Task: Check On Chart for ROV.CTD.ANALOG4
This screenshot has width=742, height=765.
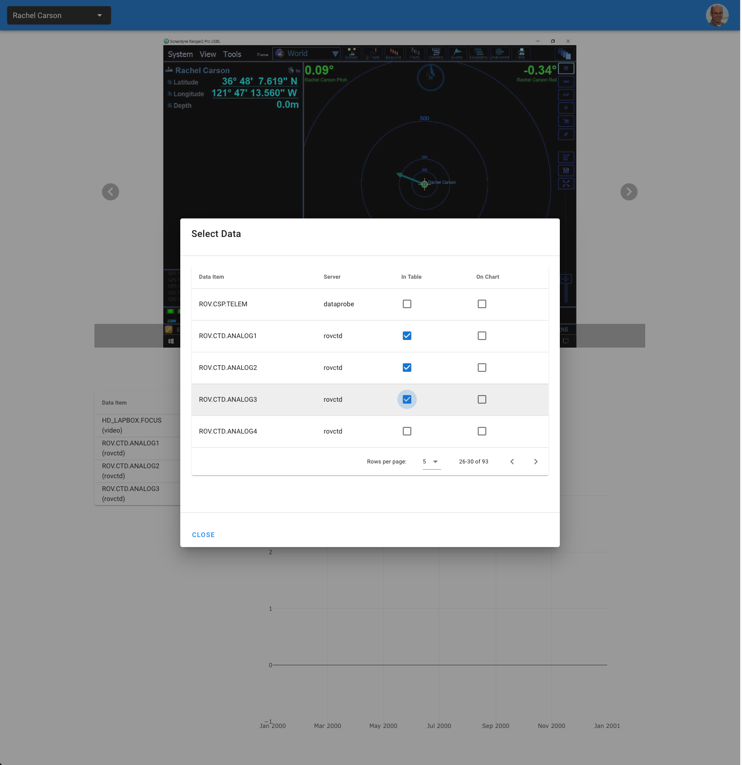Action: (x=482, y=431)
